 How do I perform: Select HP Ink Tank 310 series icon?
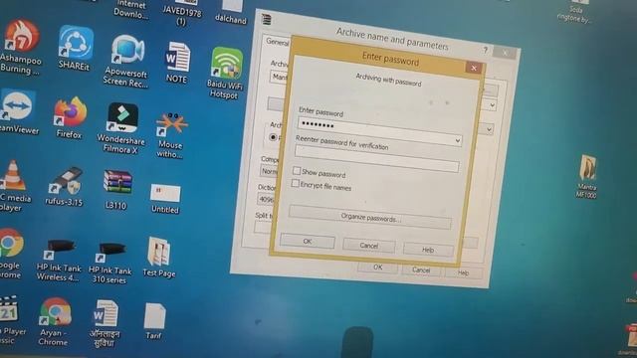tap(109, 263)
